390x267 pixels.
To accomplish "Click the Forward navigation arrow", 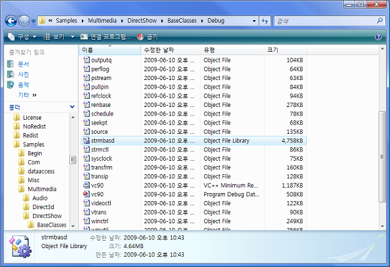I will 24,21.
